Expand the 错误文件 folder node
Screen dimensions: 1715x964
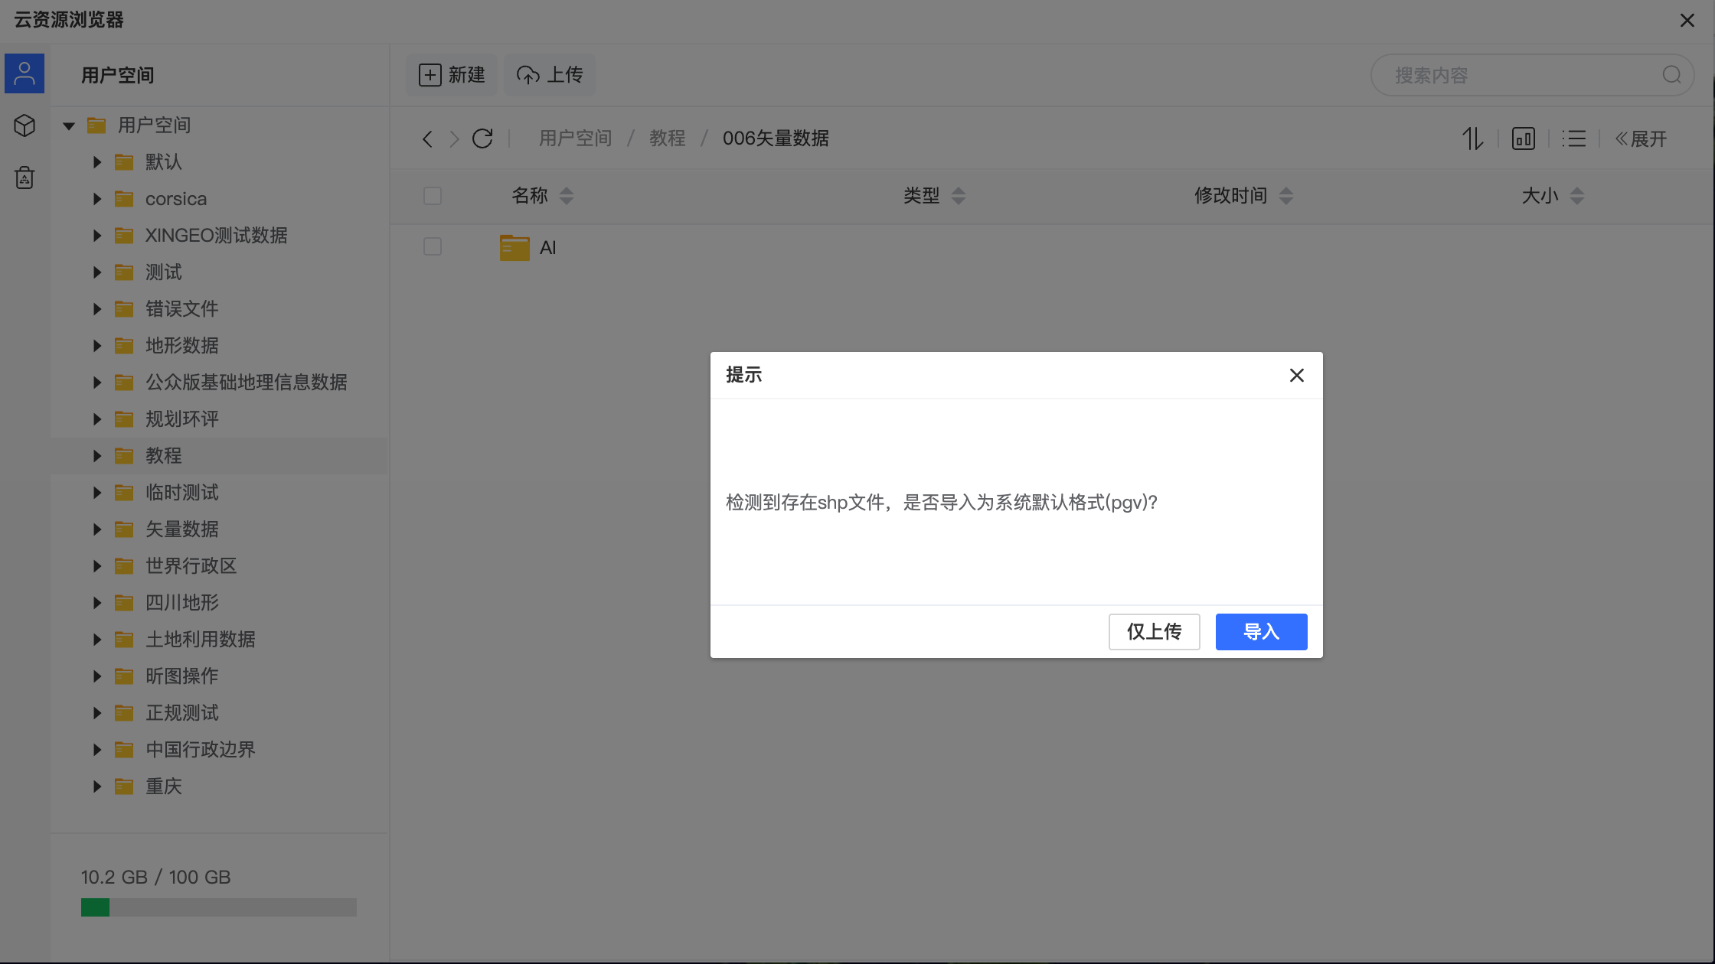click(x=97, y=309)
